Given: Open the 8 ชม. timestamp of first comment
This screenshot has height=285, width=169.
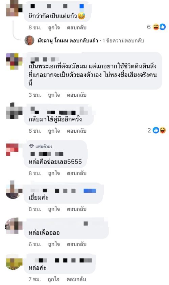Looking at the screenshot, I should point(35,27).
